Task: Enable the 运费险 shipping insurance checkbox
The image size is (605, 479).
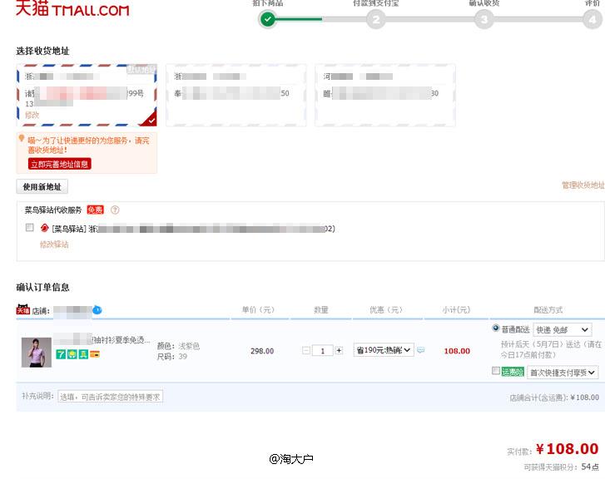Action: tap(496, 371)
